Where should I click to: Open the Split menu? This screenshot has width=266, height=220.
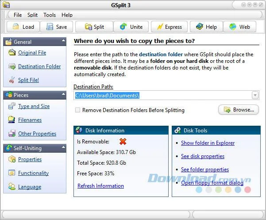(32, 15)
